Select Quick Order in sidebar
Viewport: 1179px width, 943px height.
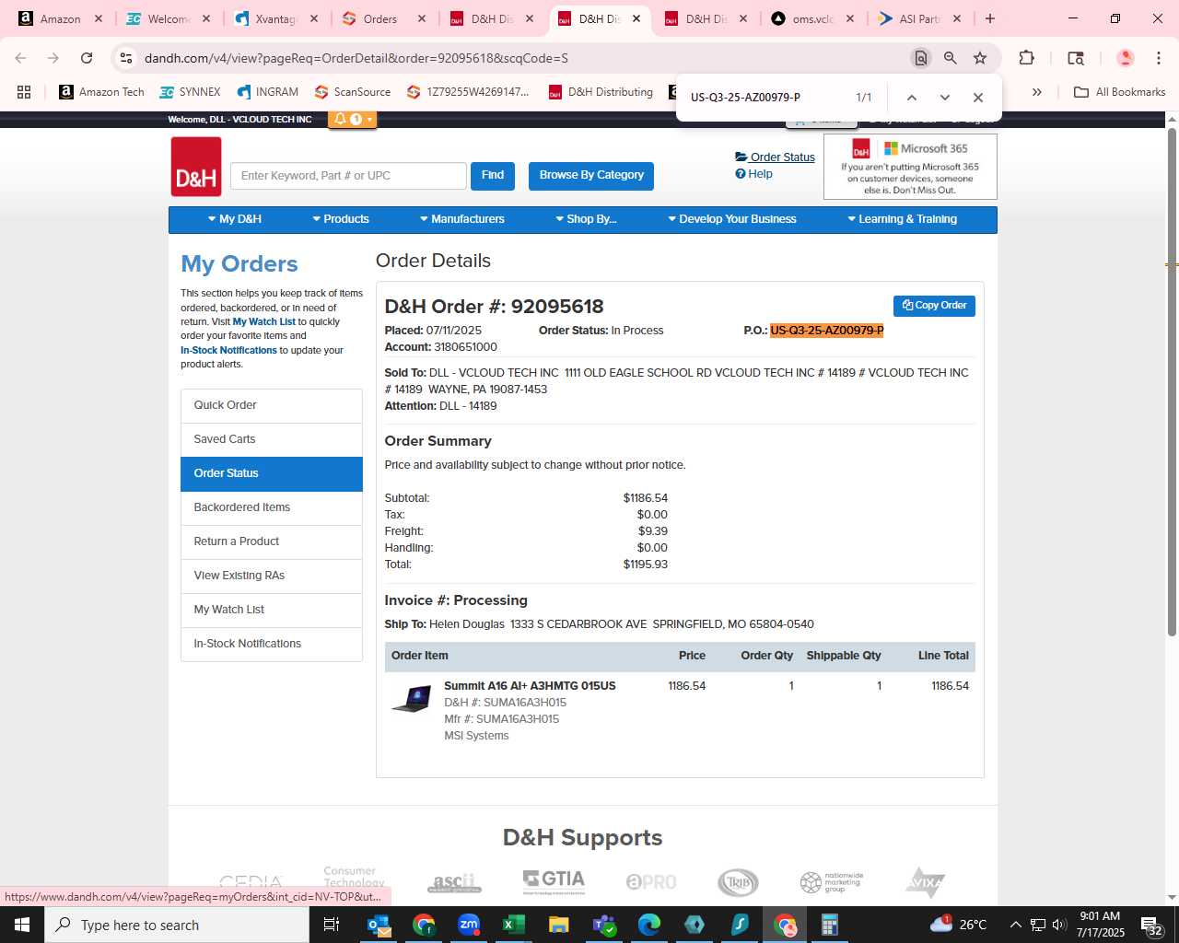coord(272,406)
